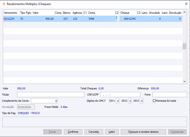
Task: Click the disabled Trocar button
Action: coord(52,132)
